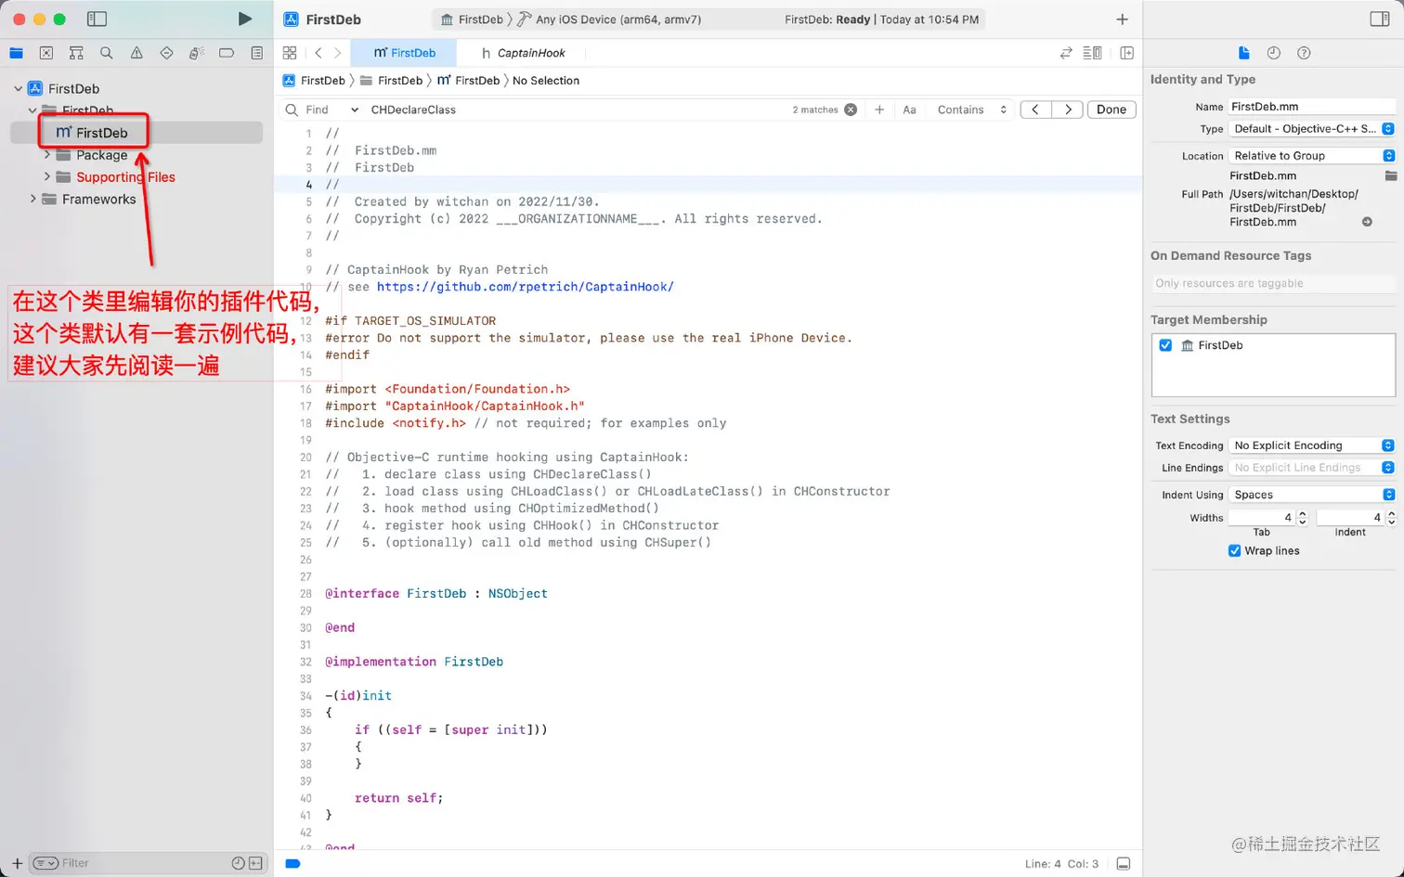Click the find text field CHDeclareClass
Image resolution: width=1404 pixels, height=877 pixels.
[x=576, y=110]
